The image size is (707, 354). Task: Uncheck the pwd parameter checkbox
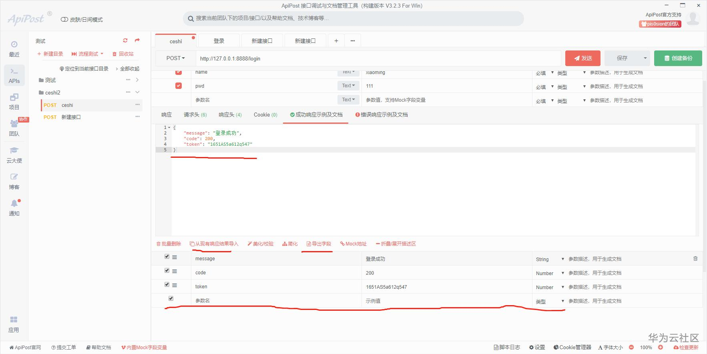[179, 86]
